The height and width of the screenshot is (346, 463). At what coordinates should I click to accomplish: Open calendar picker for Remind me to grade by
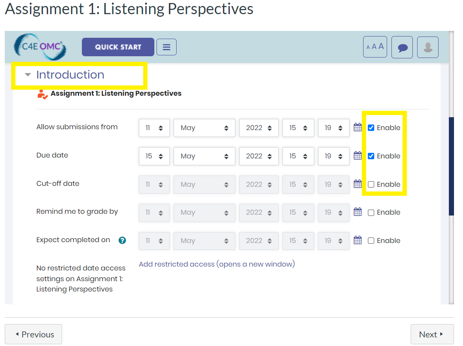point(358,212)
